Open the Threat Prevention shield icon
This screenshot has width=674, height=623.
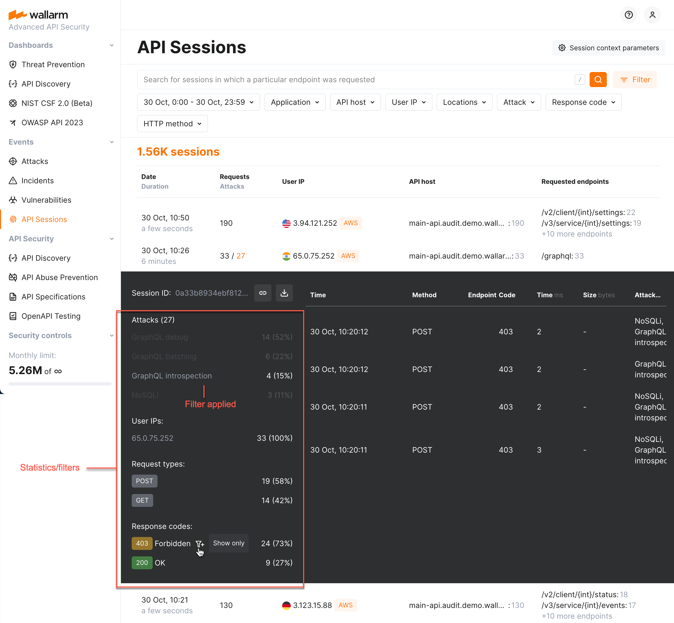13,65
